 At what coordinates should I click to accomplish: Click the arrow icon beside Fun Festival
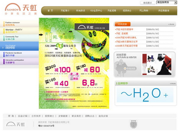(x=3, y=48)
